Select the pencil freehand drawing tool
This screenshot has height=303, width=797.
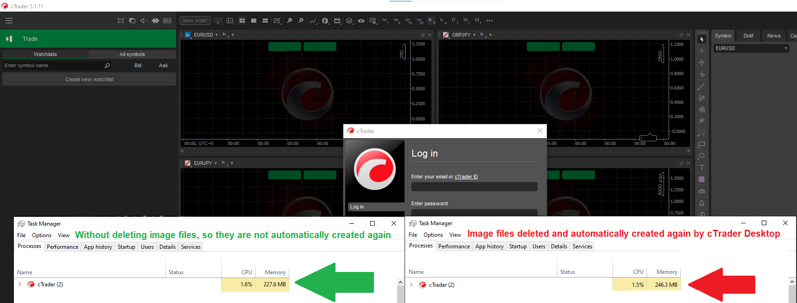pyautogui.click(x=702, y=98)
